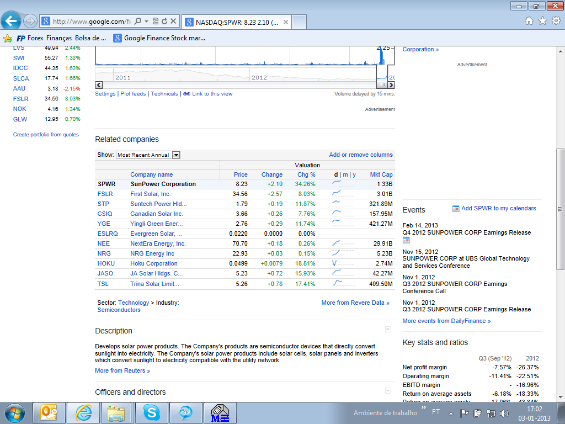The width and height of the screenshot is (565, 424).
Task: Click the add to favorites bar star icon
Action: 7,38
